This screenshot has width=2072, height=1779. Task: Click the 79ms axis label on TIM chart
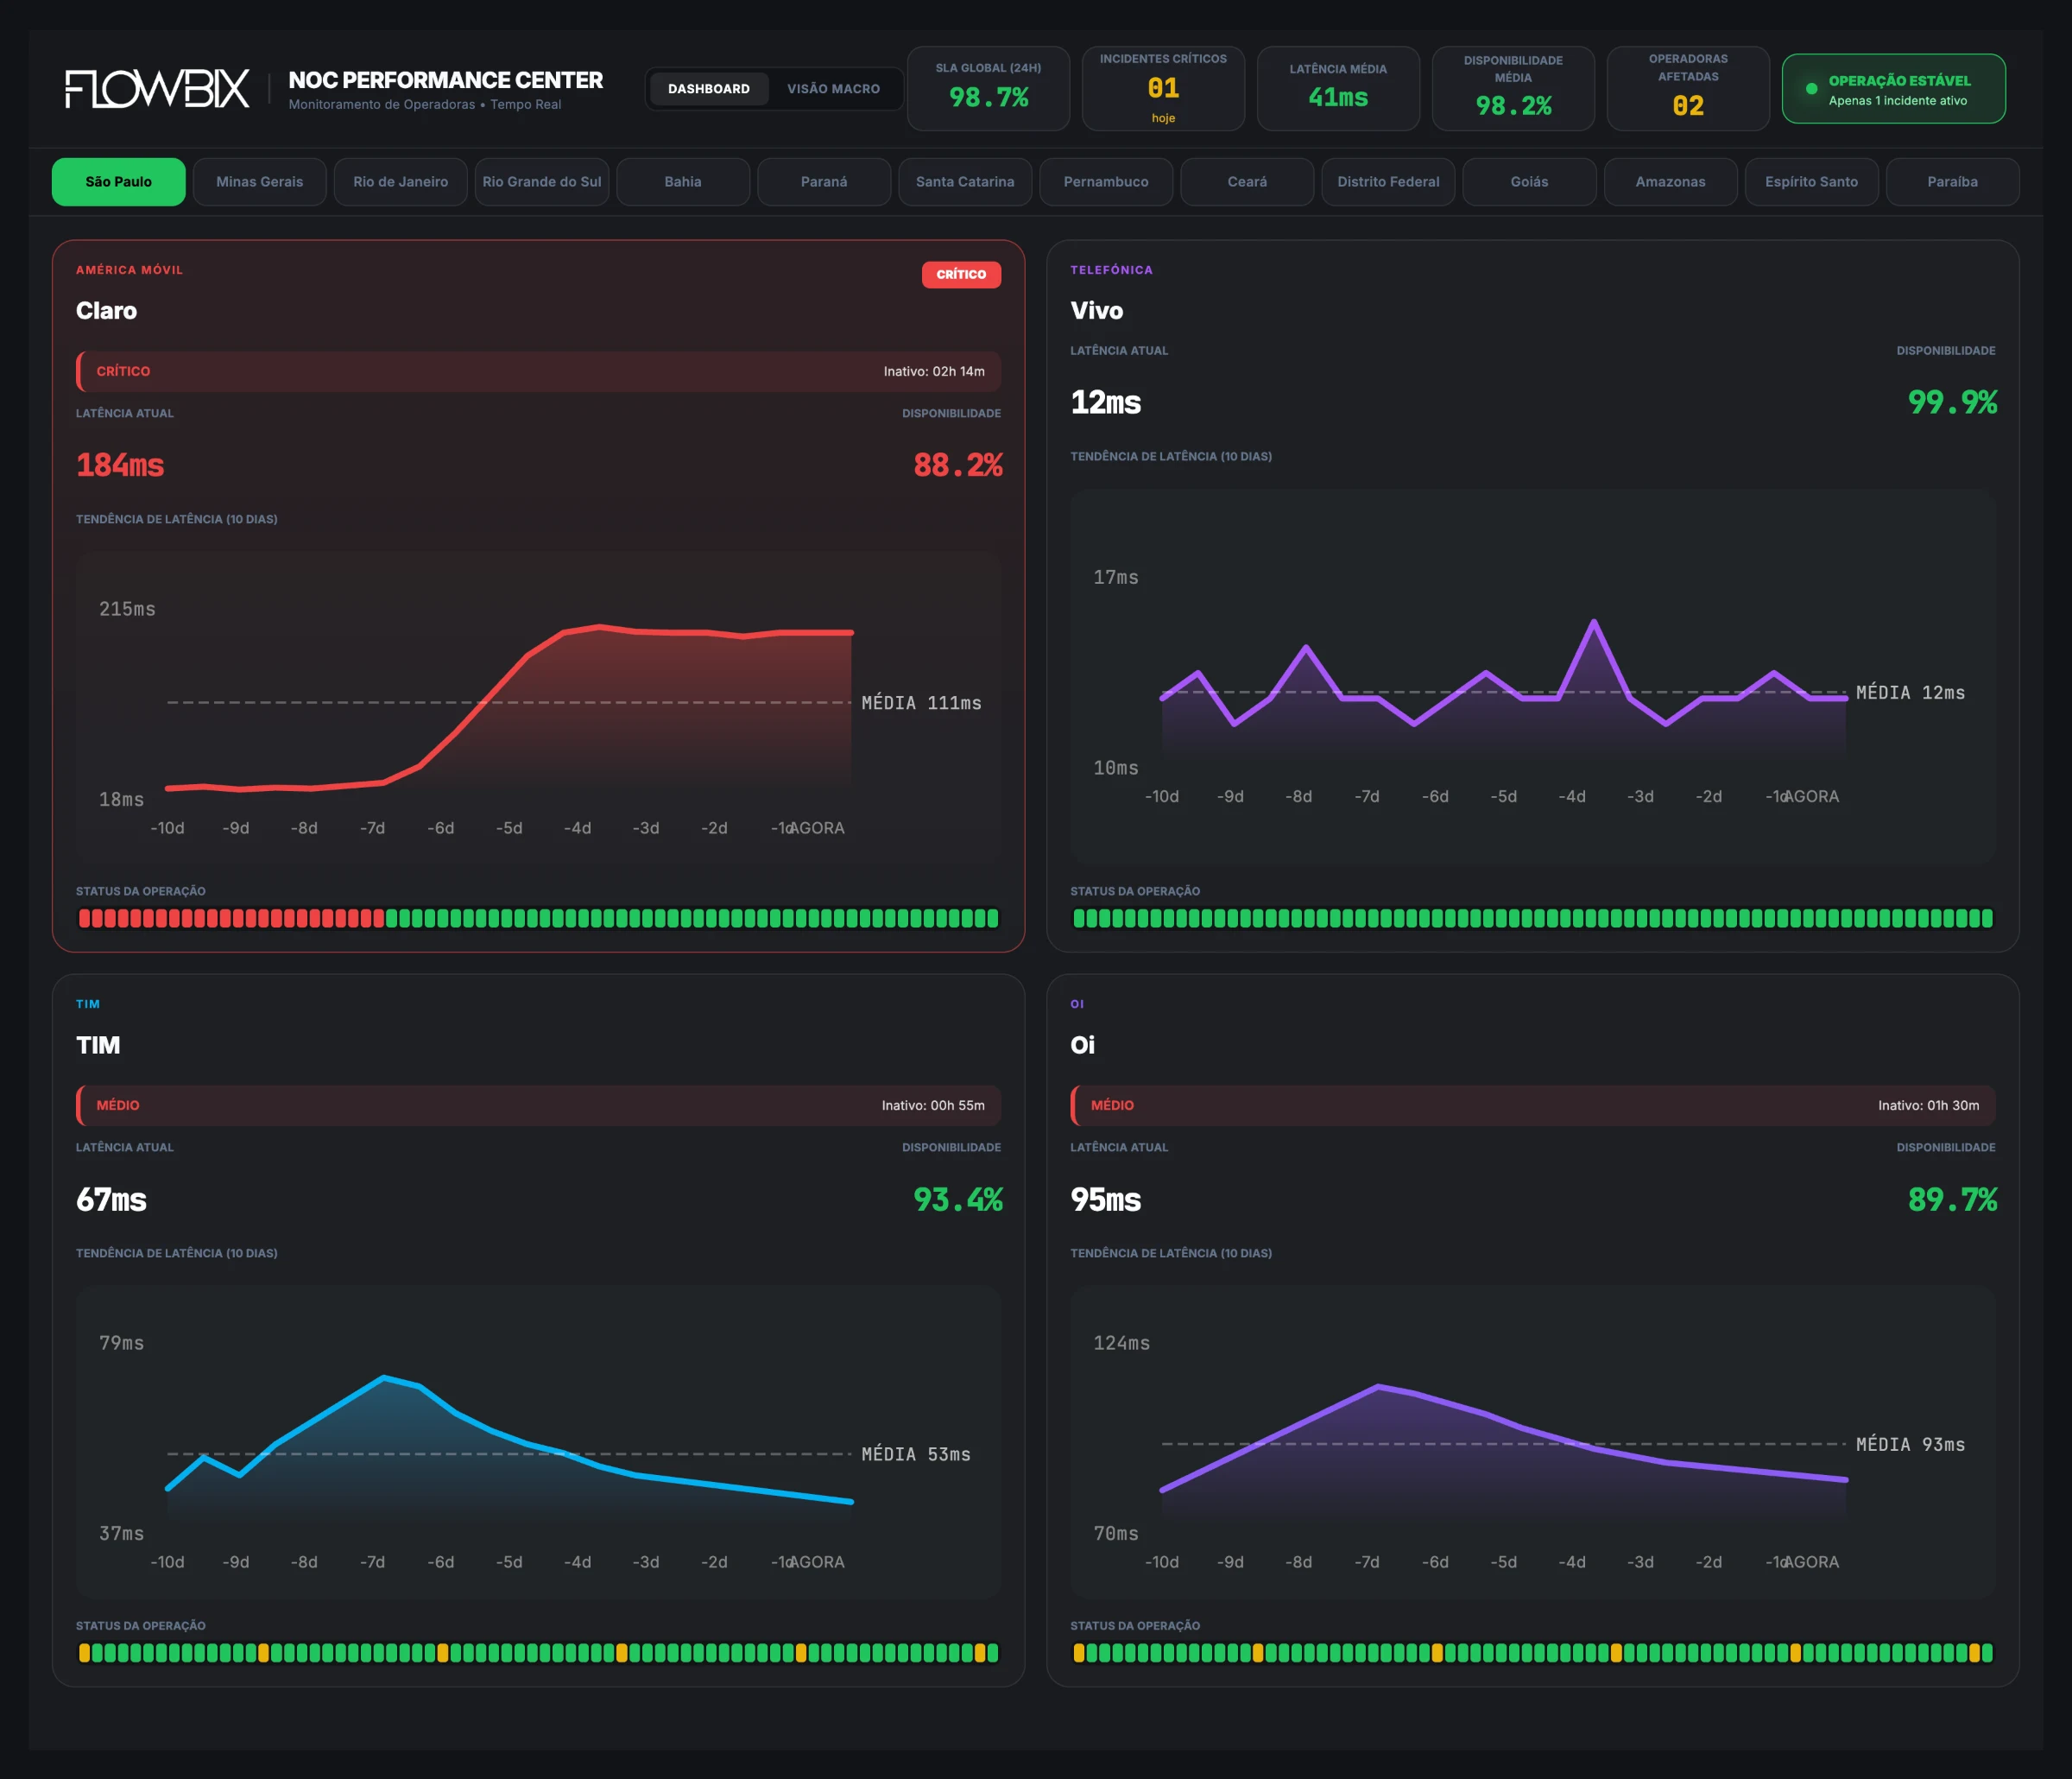click(x=121, y=1343)
